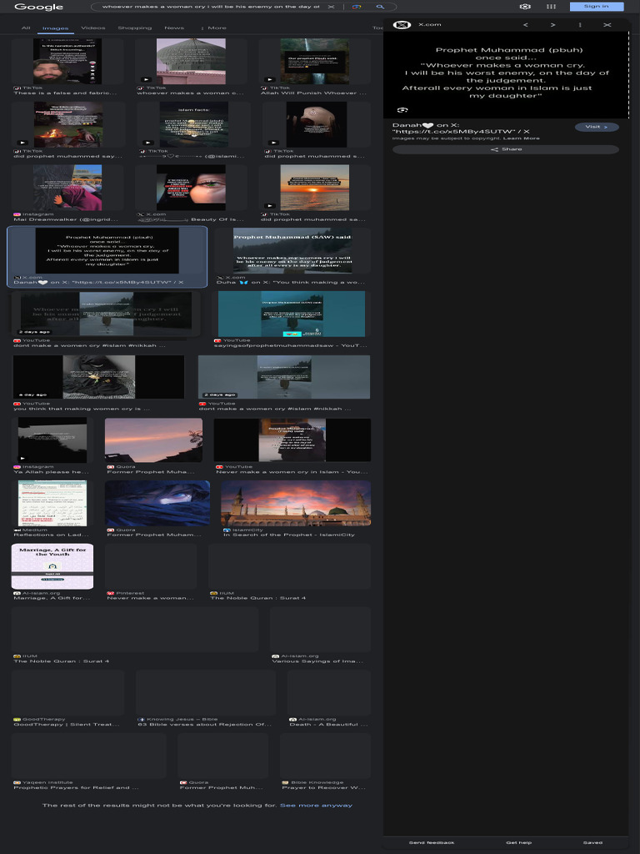Screen dimensions: 640x854
Task: Click Send feedback at panel bottom
Action: (x=432, y=842)
